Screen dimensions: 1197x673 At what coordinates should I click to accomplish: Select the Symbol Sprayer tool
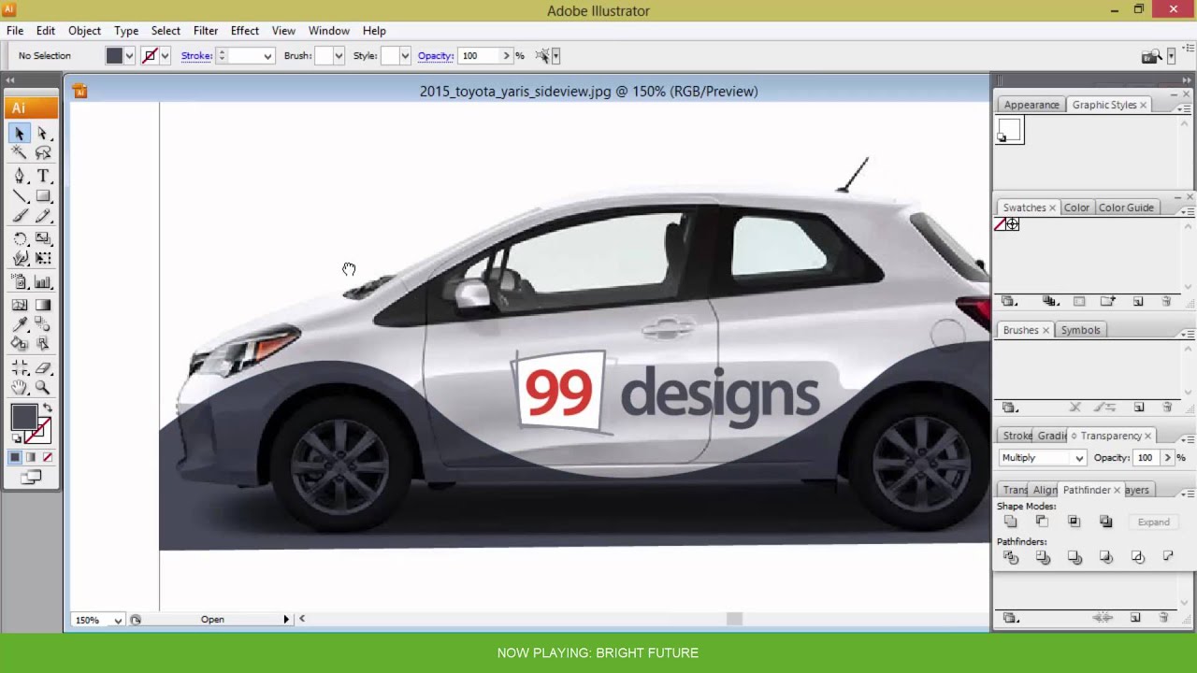pos(20,282)
